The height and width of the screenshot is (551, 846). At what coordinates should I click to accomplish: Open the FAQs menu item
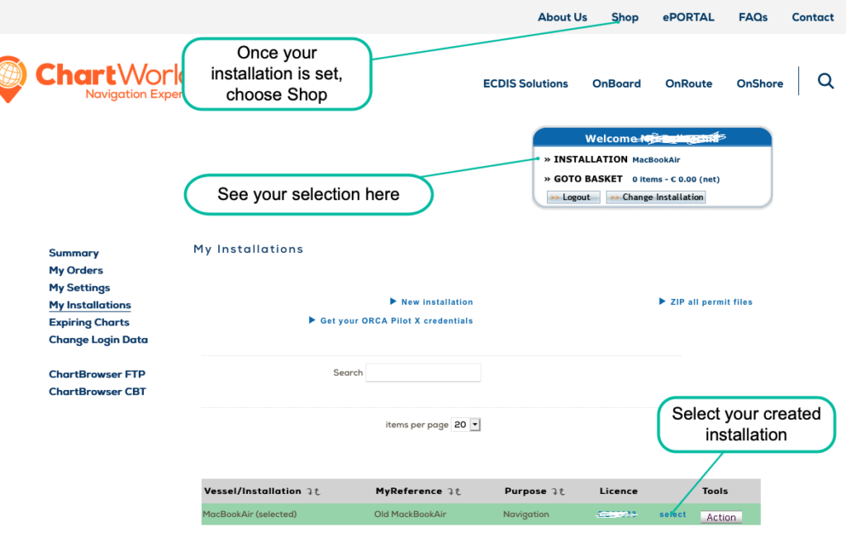click(x=753, y=17)
